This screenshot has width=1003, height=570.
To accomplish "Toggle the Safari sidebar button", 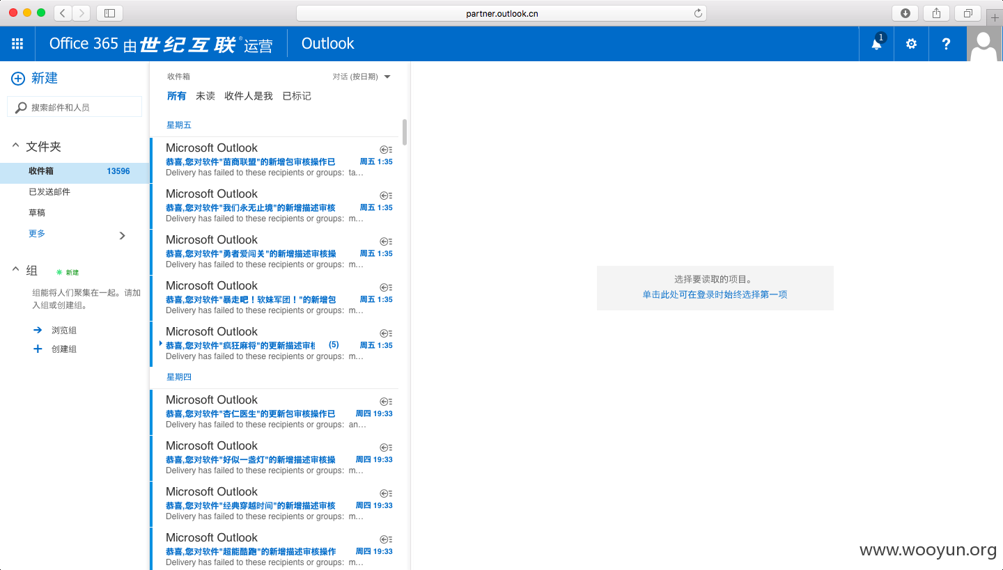I will click(109, 13).
